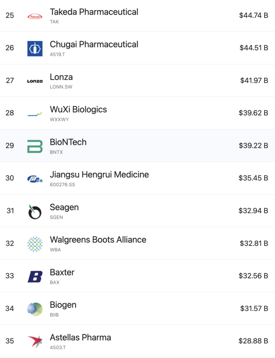Select the BioNTech company name
275x358 pixels.
[x=68, y=142]
